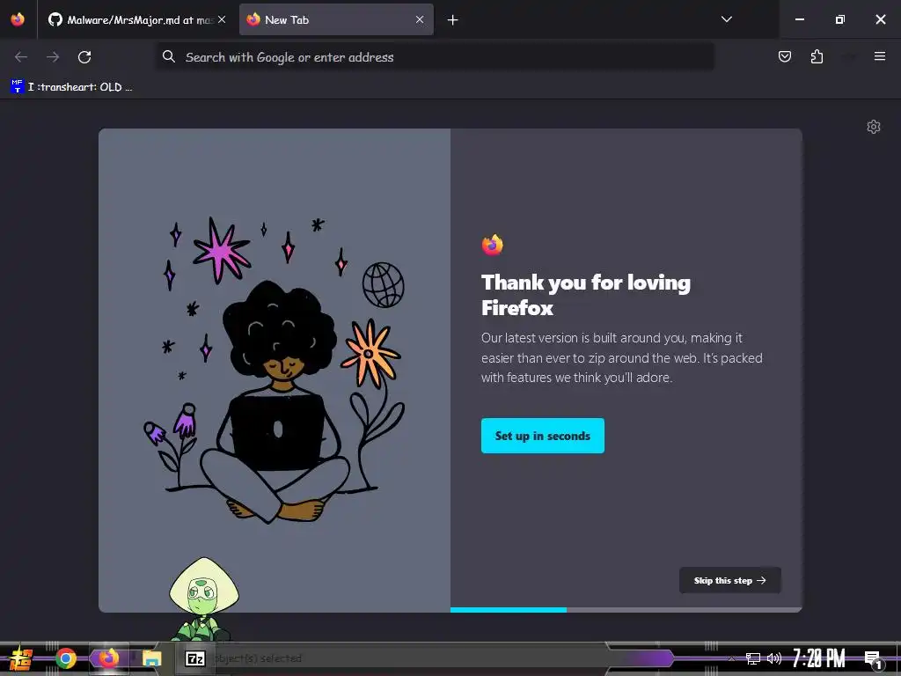Click Firefox taskbar icon

click(x=108, y=658)
